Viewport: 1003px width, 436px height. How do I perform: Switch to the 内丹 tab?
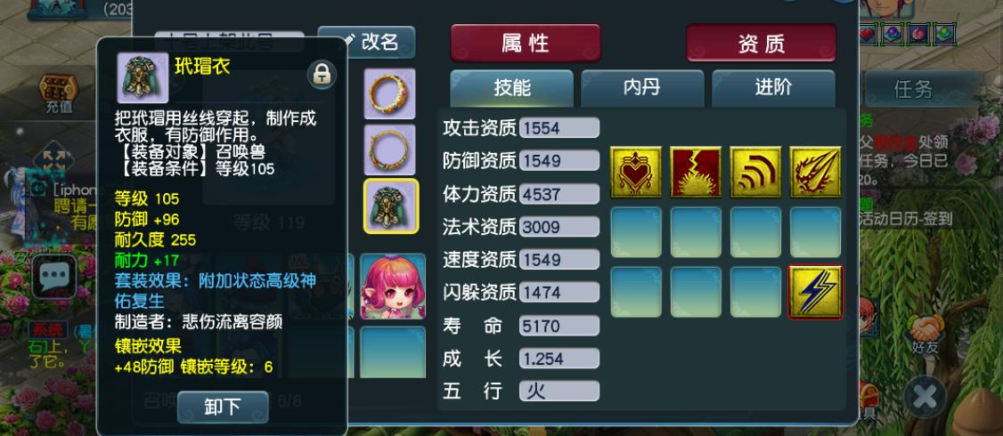point(642,88)
